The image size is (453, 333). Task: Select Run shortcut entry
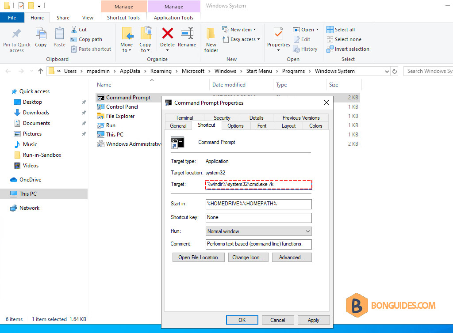[x=111, y=125]
